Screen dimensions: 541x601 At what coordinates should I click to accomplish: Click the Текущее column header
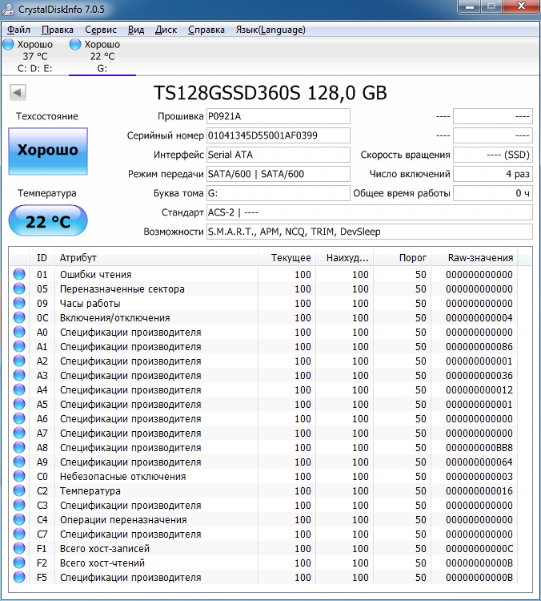pyautogui.click(x=287, y=257)
